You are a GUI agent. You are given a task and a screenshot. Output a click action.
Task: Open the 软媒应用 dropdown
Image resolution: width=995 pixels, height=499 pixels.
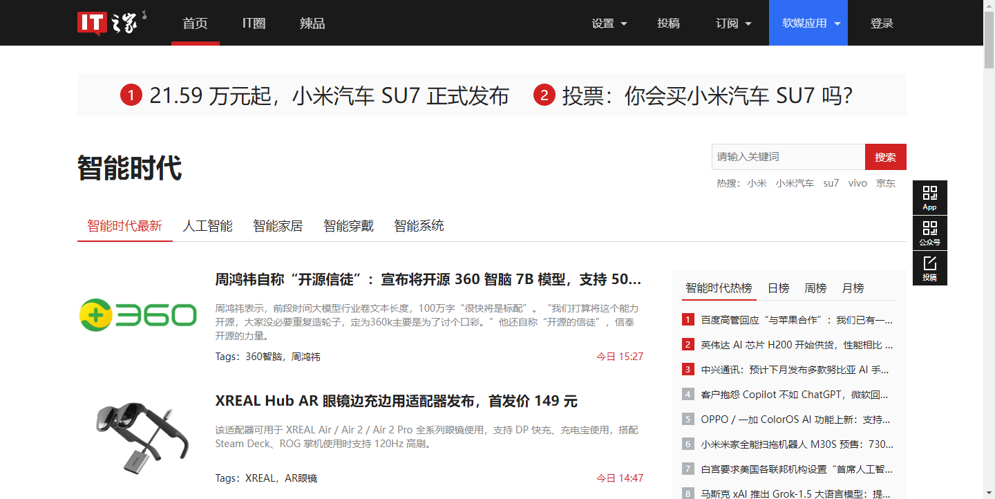click(808, 23)
